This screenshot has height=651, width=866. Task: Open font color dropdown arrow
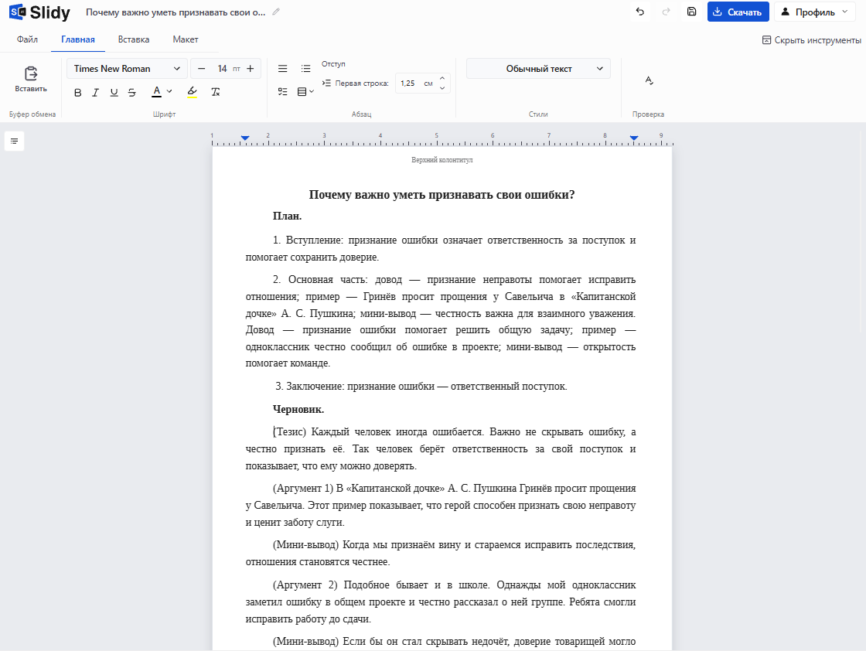click(x=169, y=92)
